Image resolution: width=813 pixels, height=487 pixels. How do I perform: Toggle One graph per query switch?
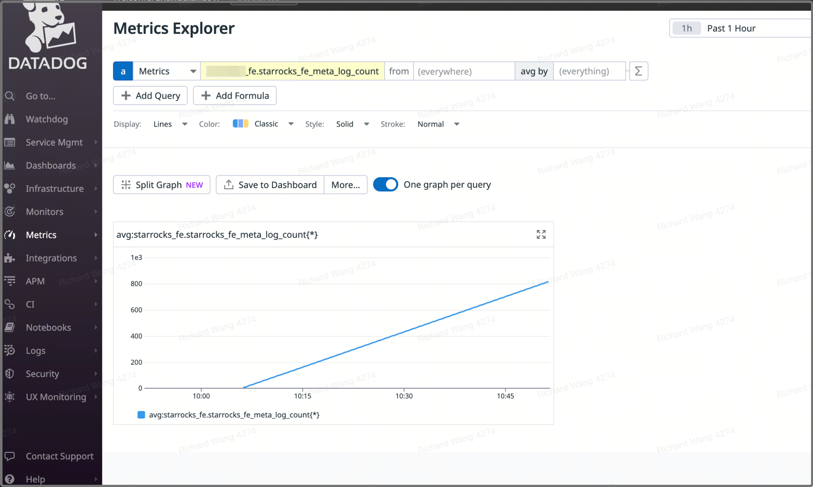pyautogui.click(x=385, y=184)
